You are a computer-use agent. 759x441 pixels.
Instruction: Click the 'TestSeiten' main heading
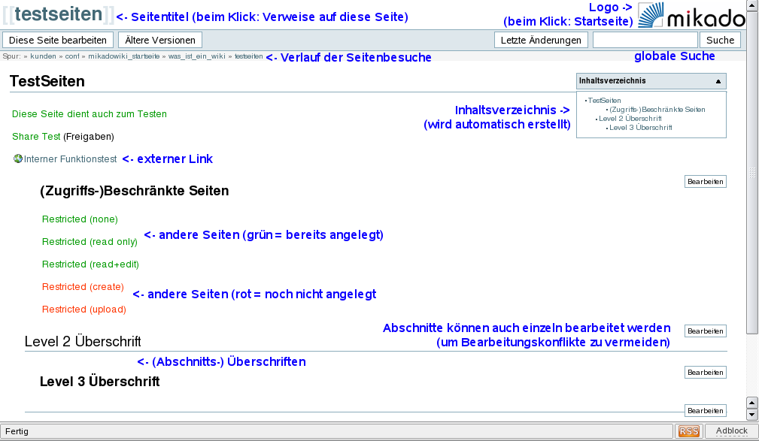[x=47, y=81]
